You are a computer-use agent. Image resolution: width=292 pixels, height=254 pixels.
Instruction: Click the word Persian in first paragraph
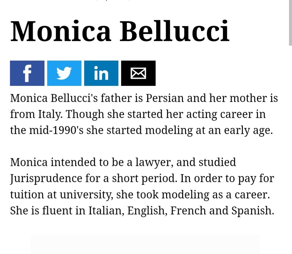pos(165,98)
